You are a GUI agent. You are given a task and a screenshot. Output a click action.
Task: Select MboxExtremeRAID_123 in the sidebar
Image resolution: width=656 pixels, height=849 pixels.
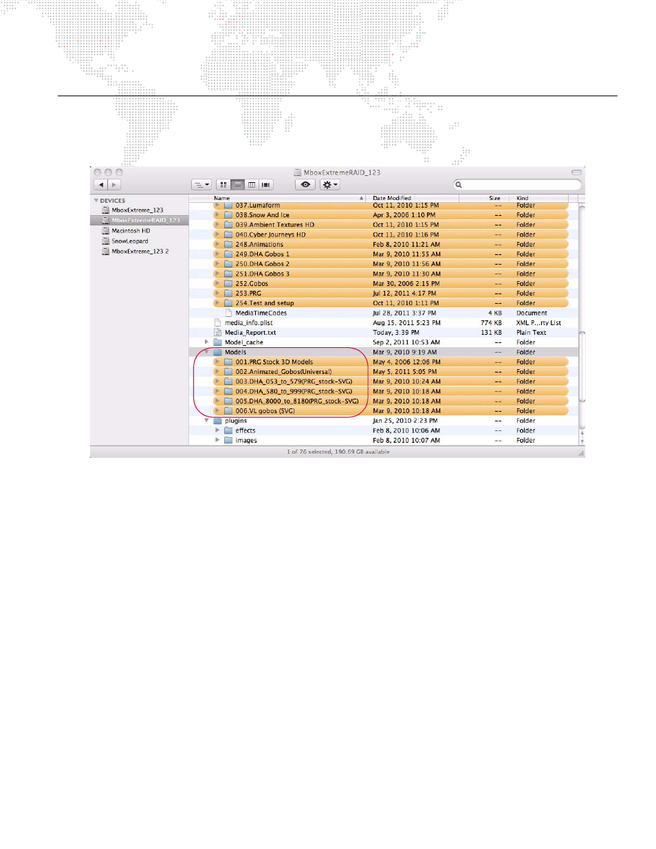tap(140, 221)
